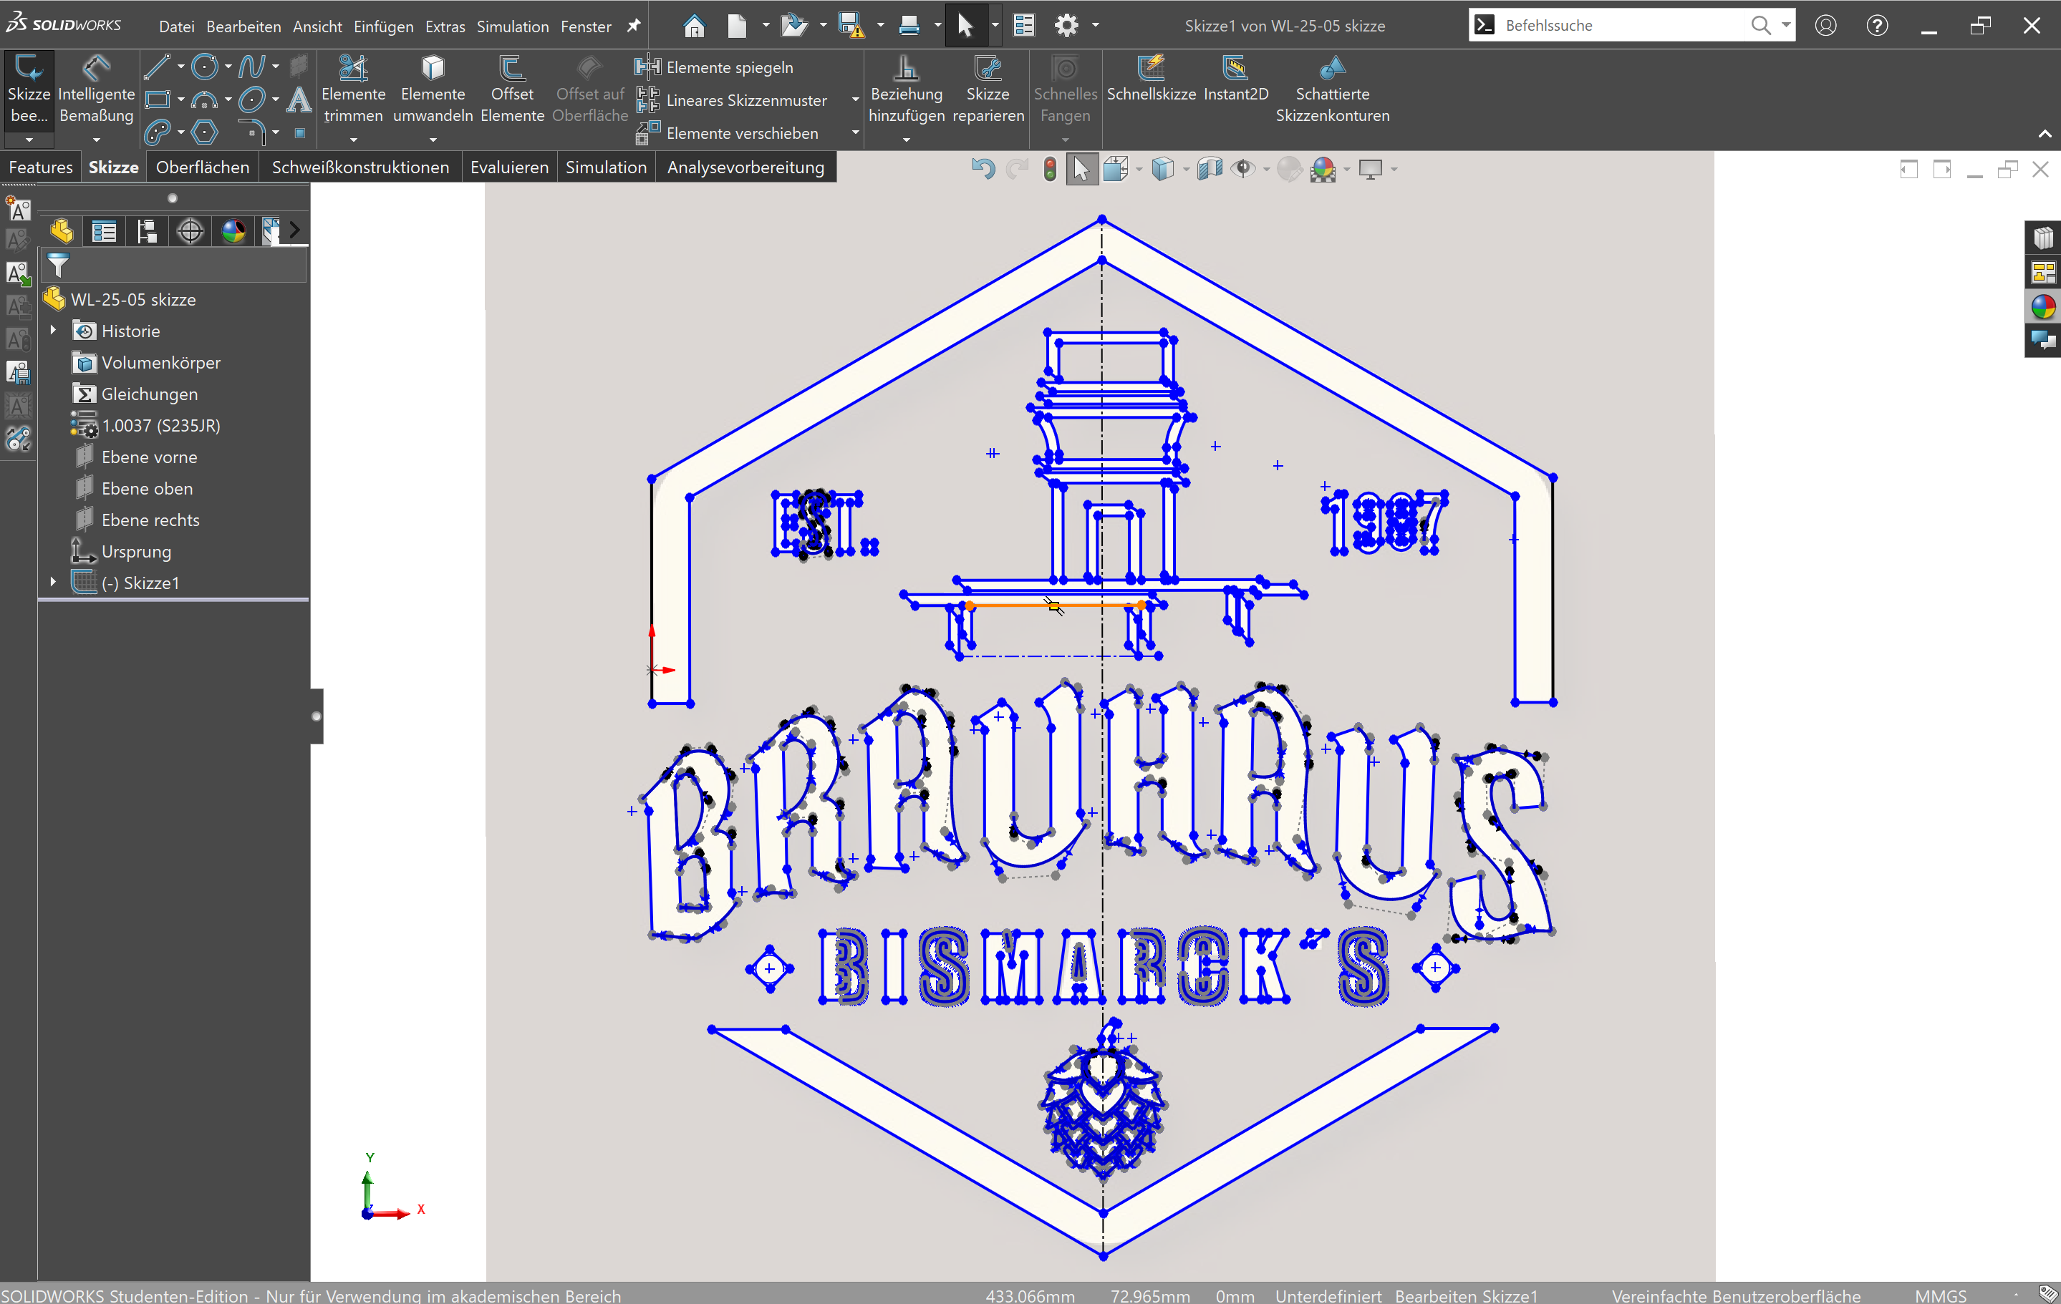This screenshot has height=1304, width=2061.
Task: Toggle Instant2D mode
Action: pos(1235,80)
